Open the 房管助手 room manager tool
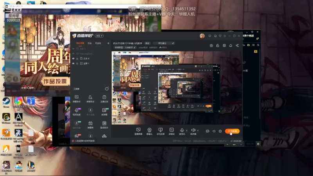This screenshot has width=313, height=176. 90,99
